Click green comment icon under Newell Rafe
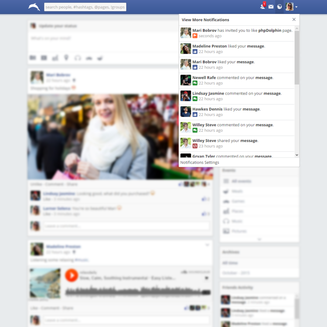Viewport: 327px width, 327px height. [x=195, y=83]
